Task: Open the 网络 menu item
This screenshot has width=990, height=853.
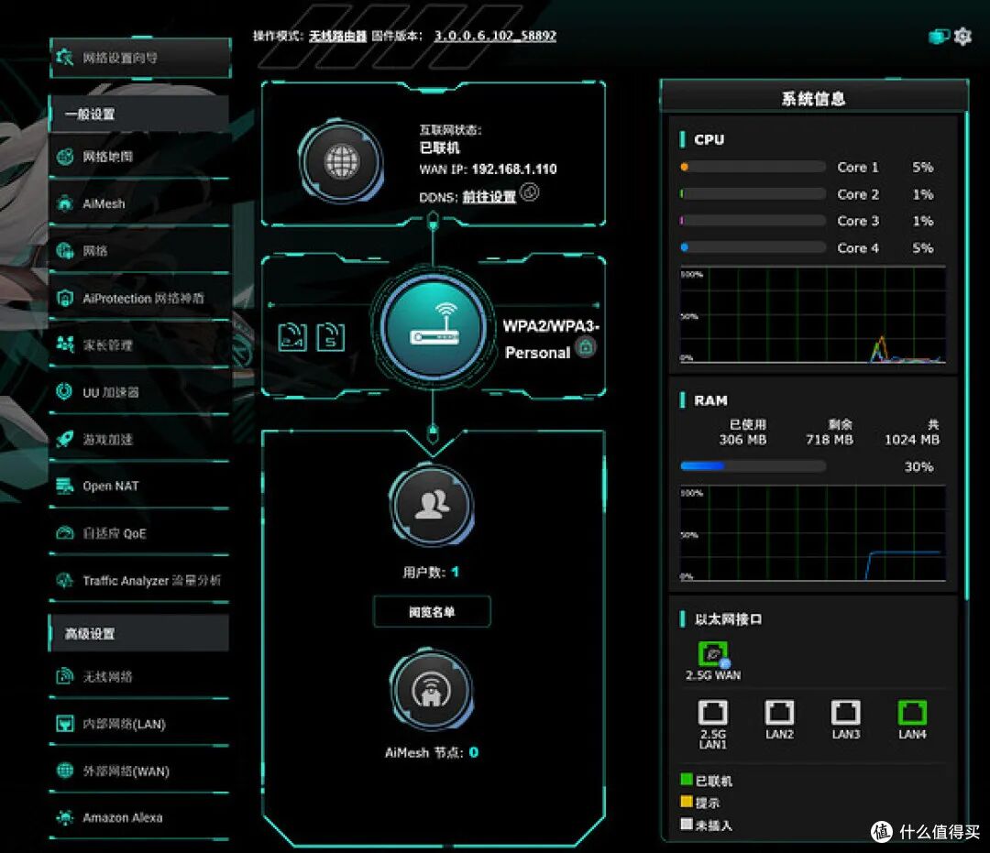Action: (x=139, y=250)
